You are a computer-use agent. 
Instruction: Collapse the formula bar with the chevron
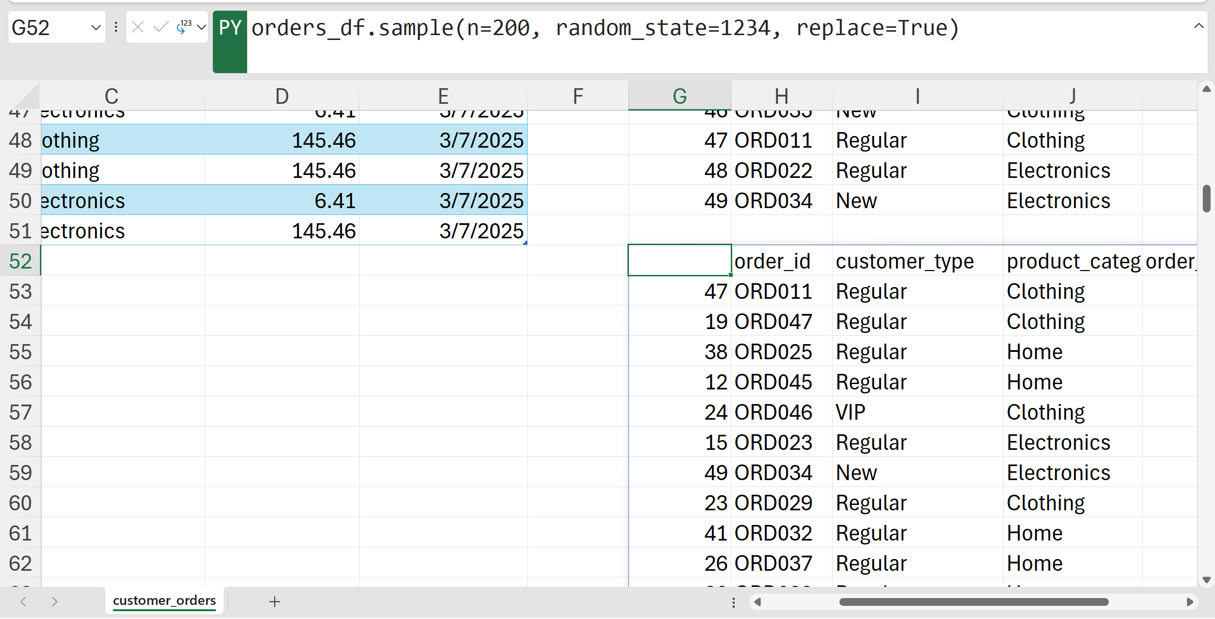pyautogui.click(x=1198, y=26)
